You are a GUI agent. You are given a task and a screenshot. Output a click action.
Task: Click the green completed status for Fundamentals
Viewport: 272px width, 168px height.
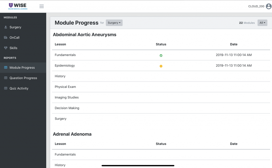tap(161, 55)
